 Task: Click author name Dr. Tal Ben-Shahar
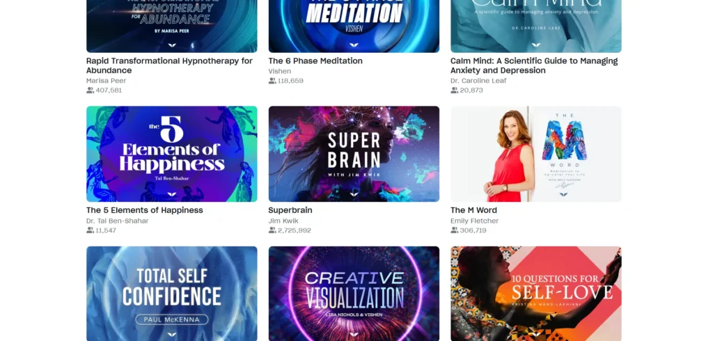(x=117, y=221)
